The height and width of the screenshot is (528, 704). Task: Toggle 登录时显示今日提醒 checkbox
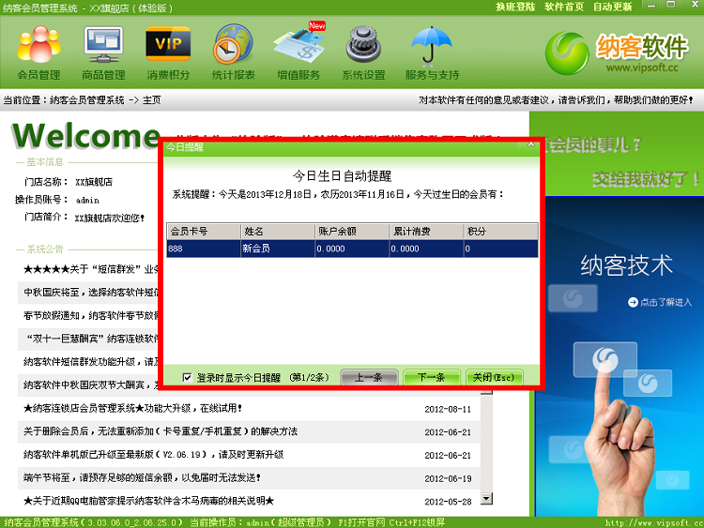pos(187,377)
